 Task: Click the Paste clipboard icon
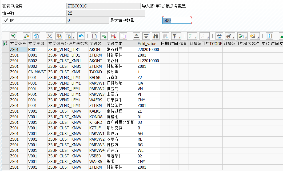68,36
